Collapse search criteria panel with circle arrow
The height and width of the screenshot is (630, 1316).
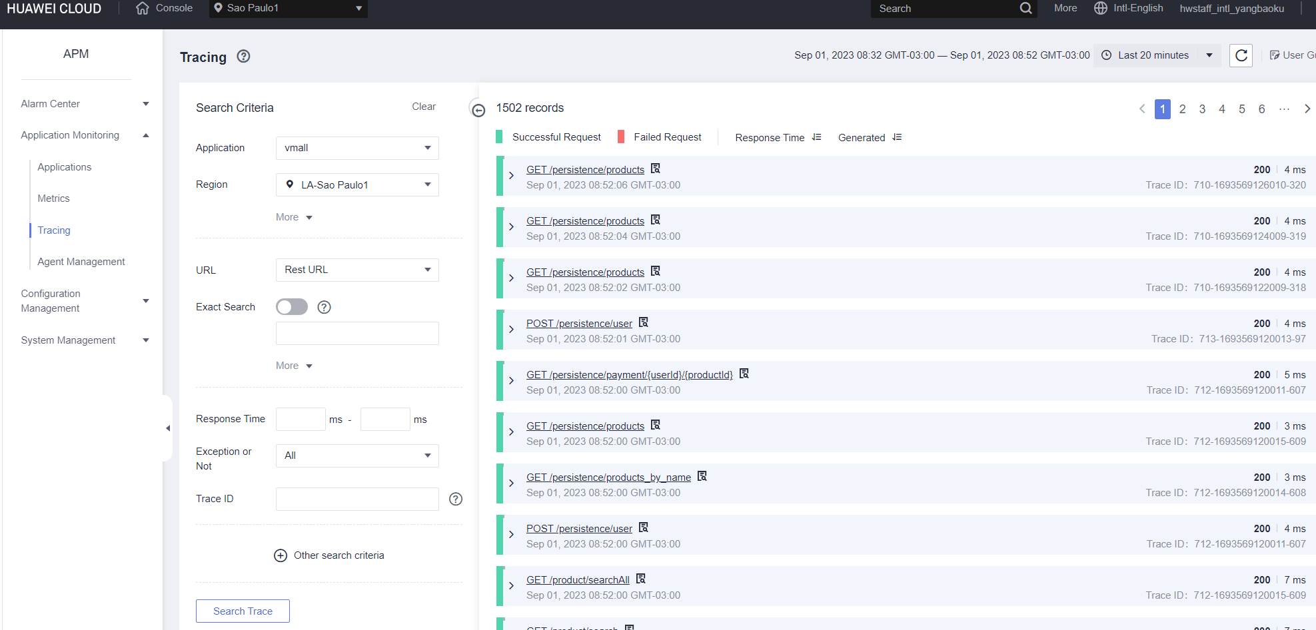coord(478,110)
